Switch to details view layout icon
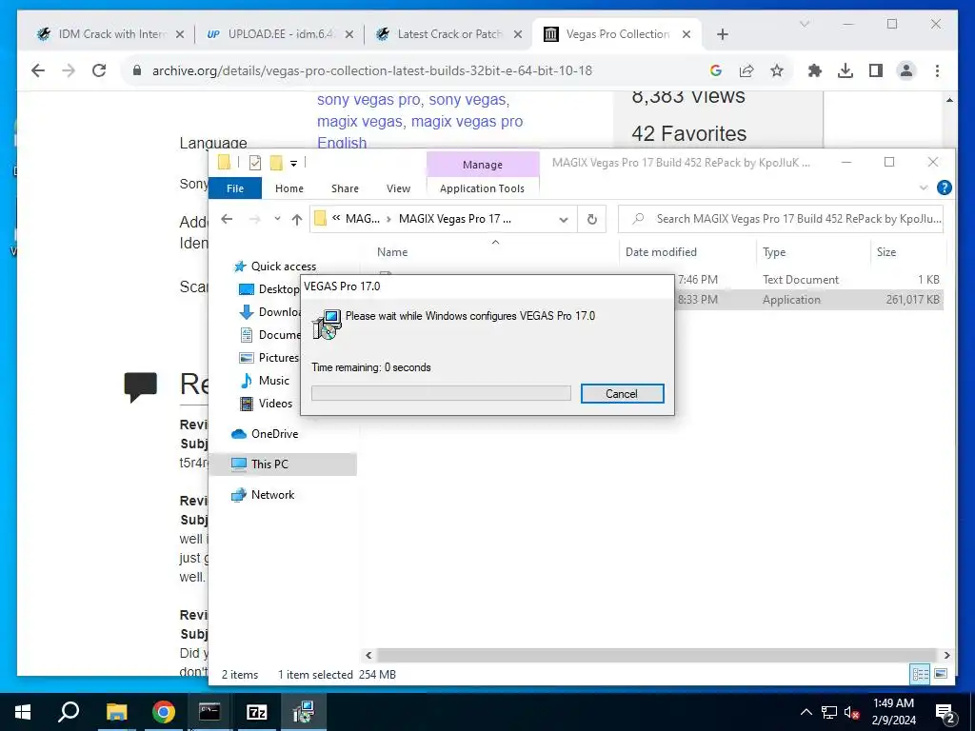This screenshot has width=975, height=731. (x=920, y=674)
